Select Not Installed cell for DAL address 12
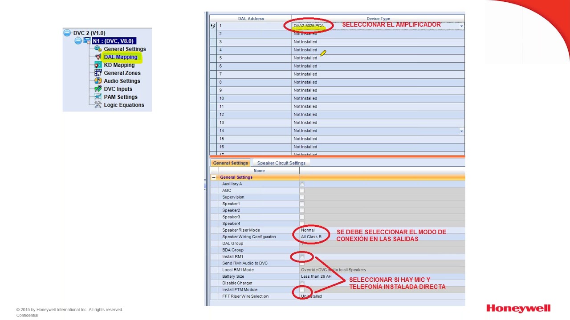 pos(378,115)
